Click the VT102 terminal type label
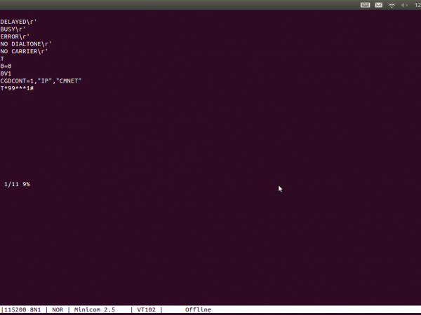Viewport: 421px width, 315px height. 146,309
